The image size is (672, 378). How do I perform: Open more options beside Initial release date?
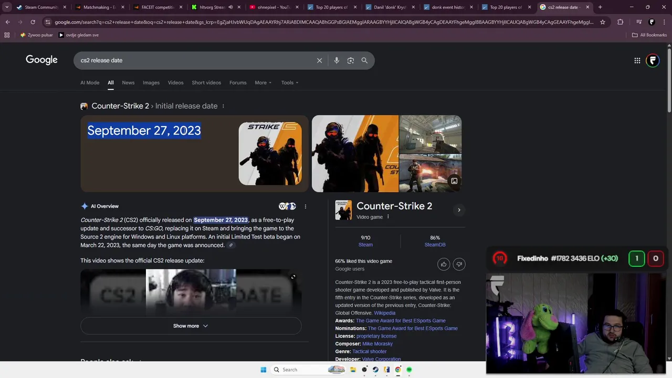223,106
